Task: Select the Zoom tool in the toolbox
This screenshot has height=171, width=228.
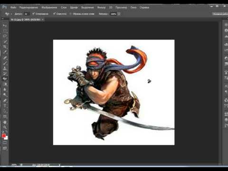Action: pyautogui.click(x=5, y=127)
